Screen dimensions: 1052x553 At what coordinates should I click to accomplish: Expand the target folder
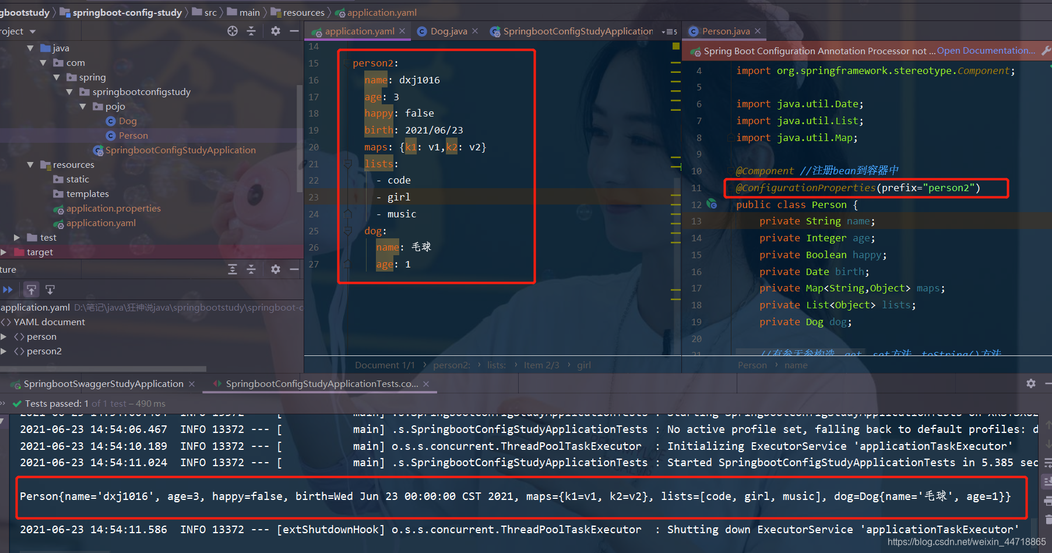point(3,252)
